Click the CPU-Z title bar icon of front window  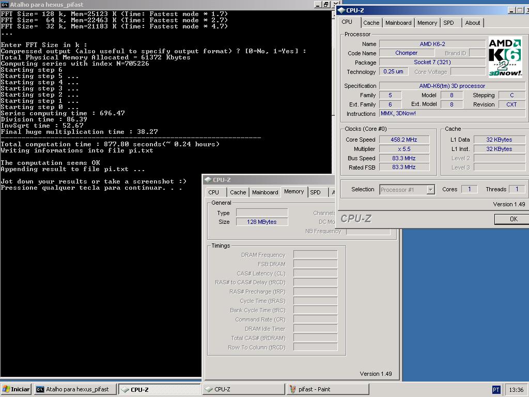(341, 10)
